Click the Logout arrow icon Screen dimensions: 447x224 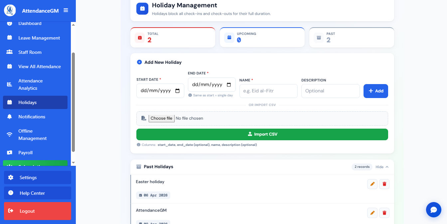coord(11,211)
